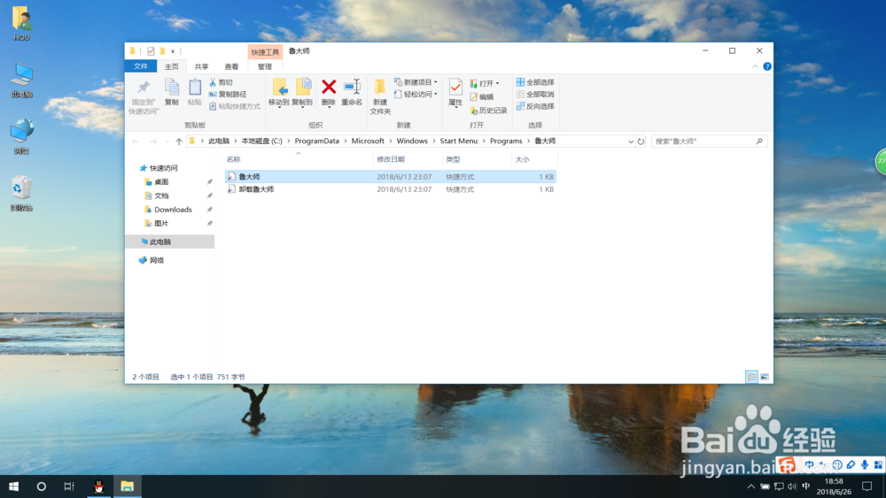
Task: Expand the Open dropdown arrow
Action: pyautogui.click(x=497, y=83)
